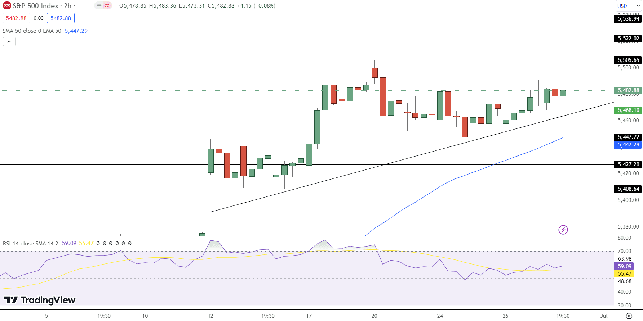Click the purple lightning icon on the chart

[563, 230]
